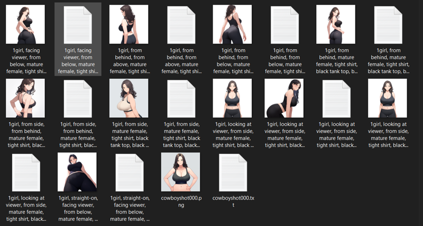The height and width of the screenshot is (226, 423).
Task: Select 'looking at viewer, from side' image of bending figure
Action: click(x=284, y=98)
